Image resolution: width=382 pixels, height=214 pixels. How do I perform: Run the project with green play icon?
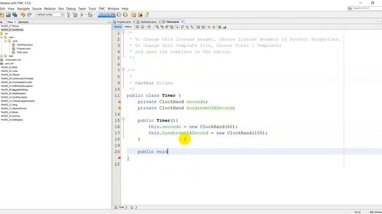coord(82,15)
